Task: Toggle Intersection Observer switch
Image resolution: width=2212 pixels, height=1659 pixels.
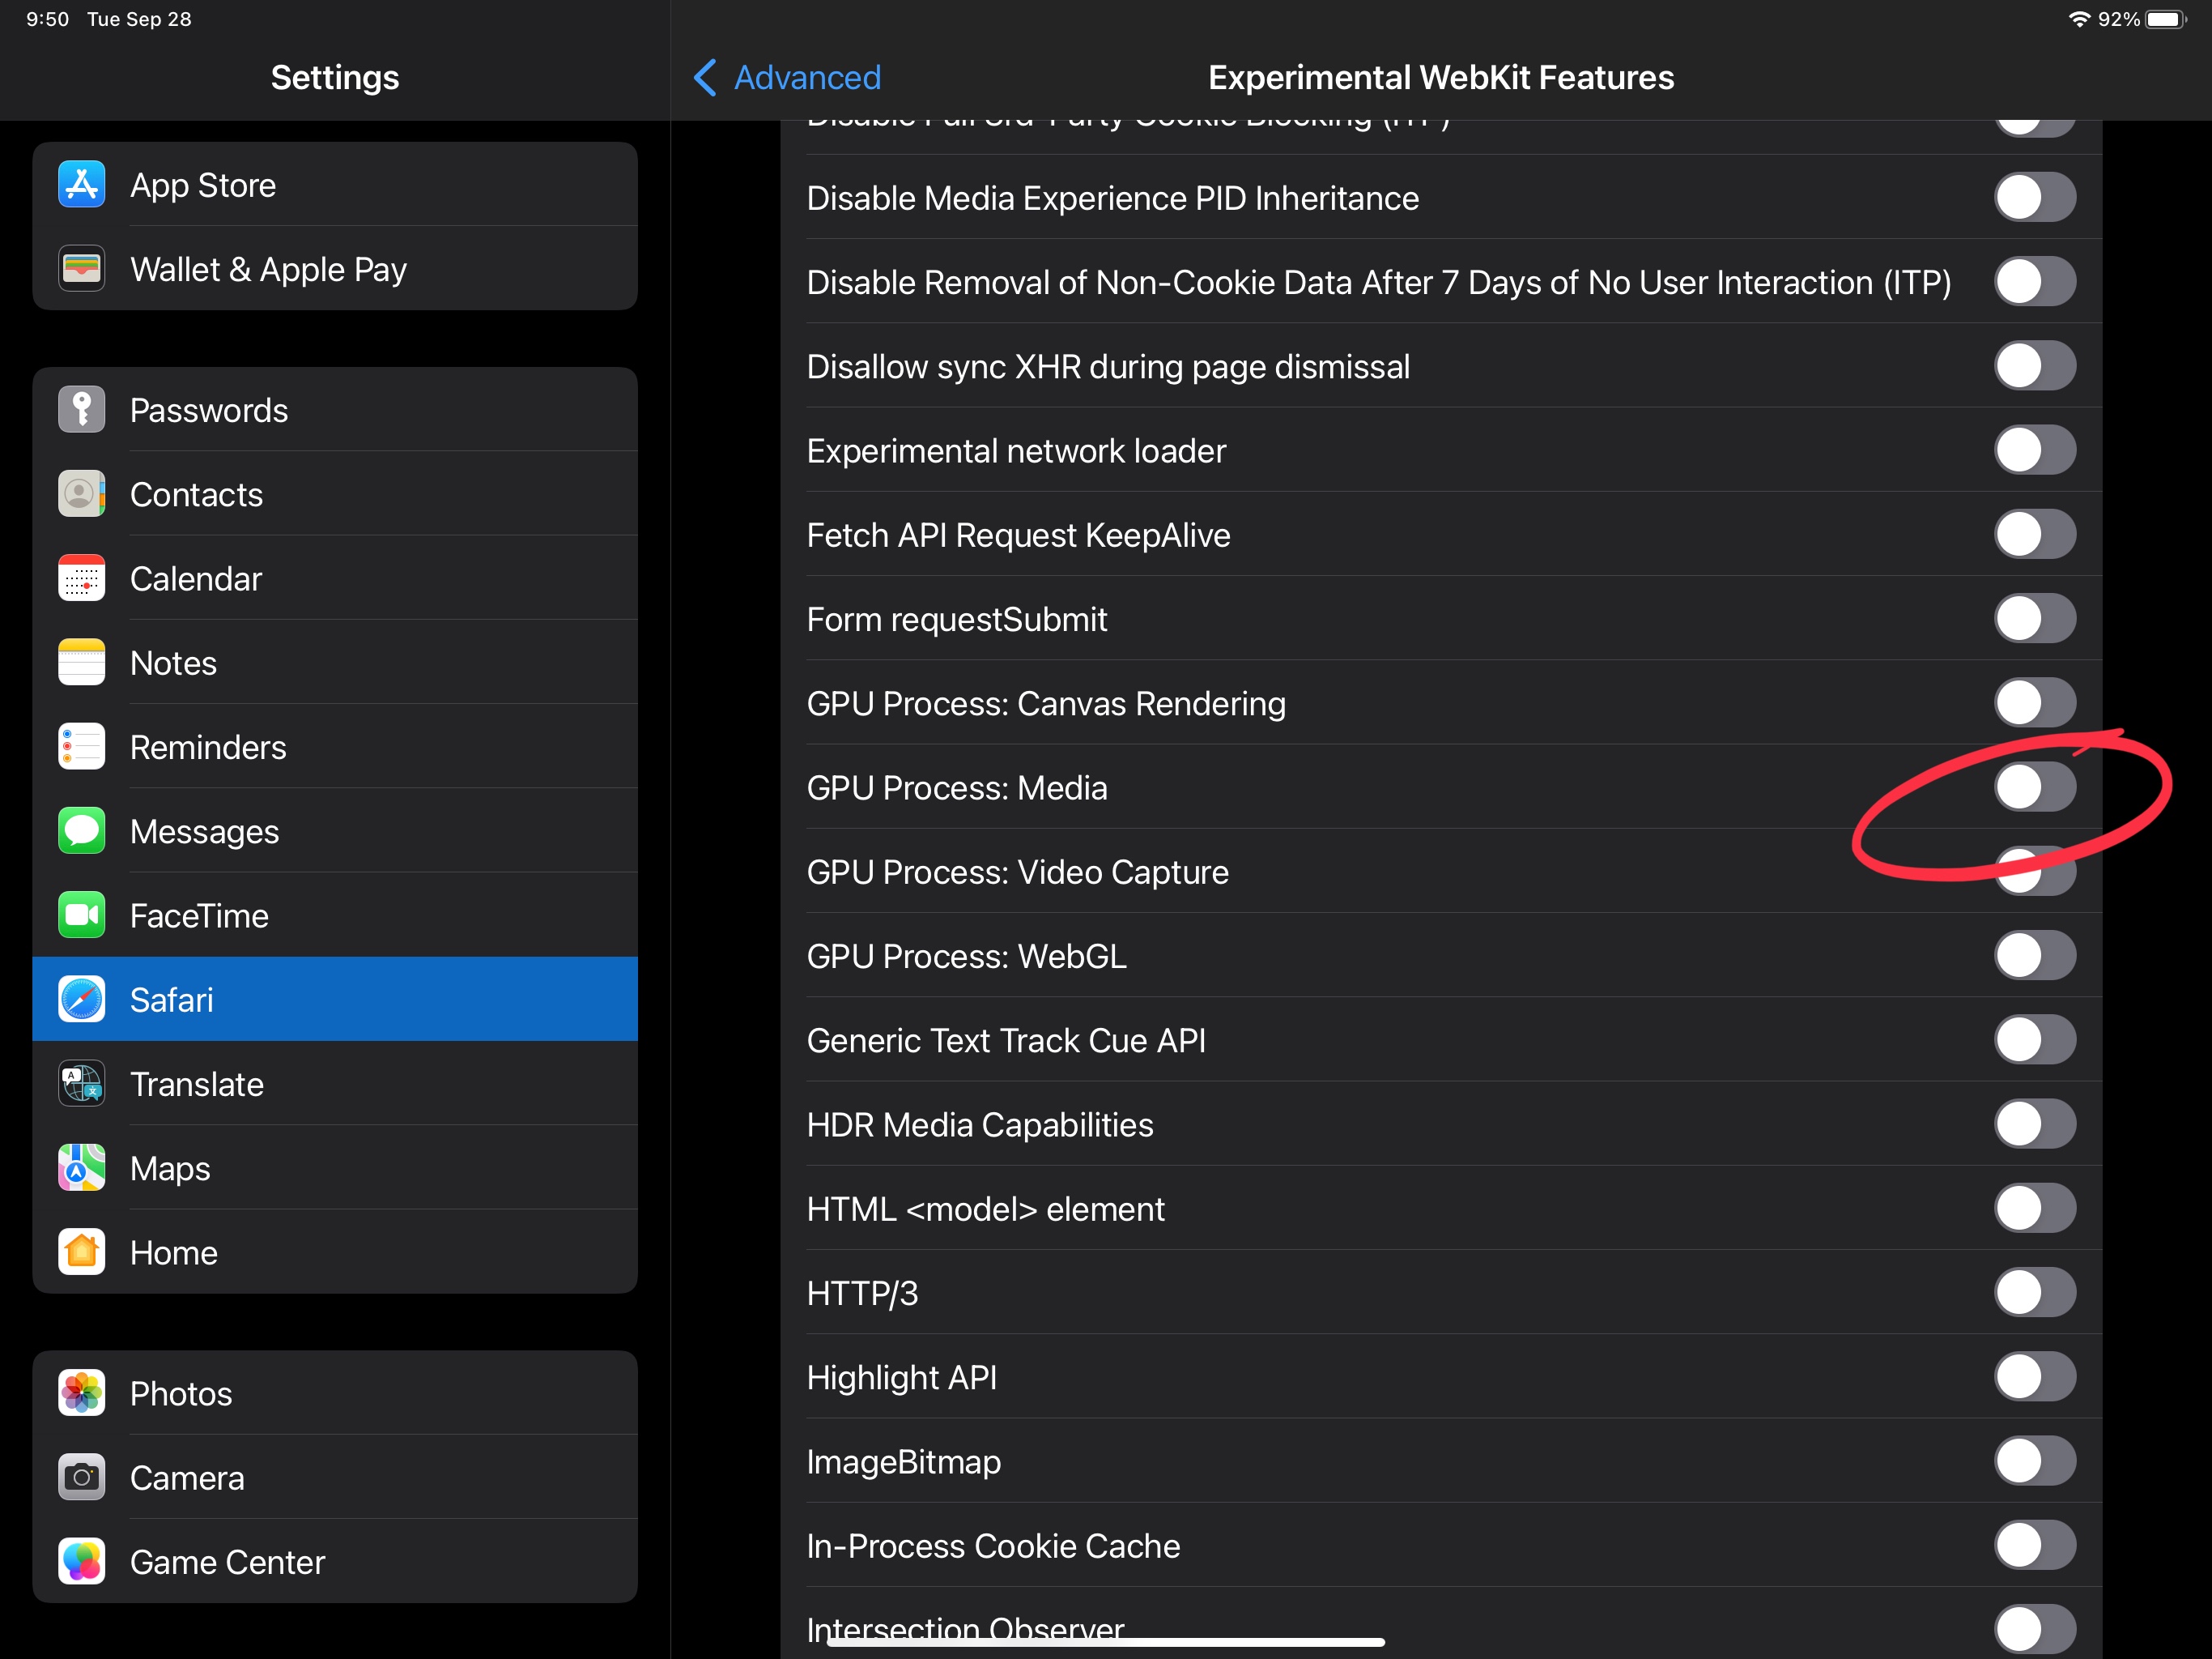Action: click(2035, 1629)
